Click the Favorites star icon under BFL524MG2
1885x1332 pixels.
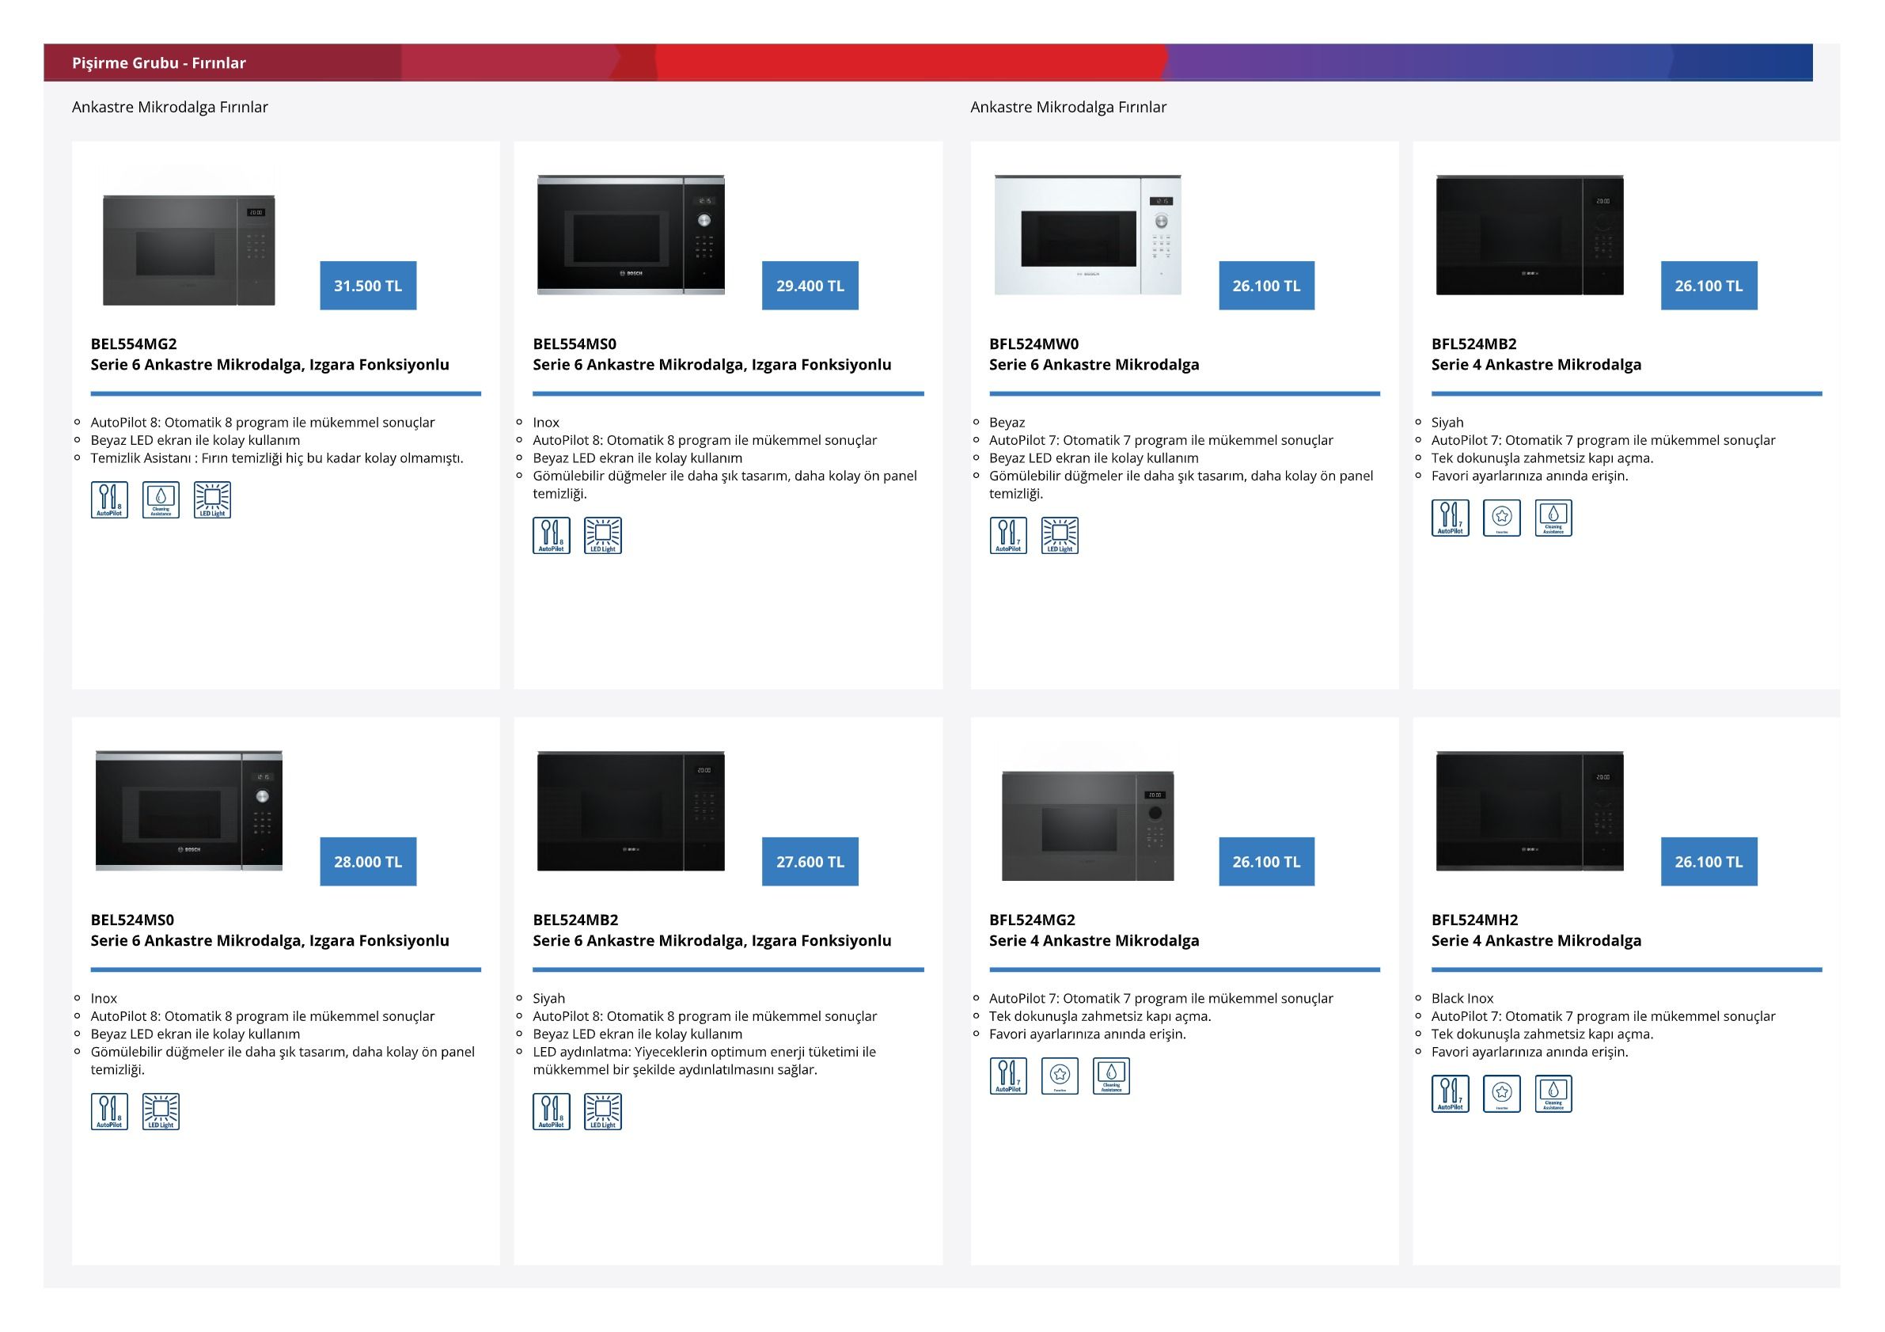click(1060, 1076)
